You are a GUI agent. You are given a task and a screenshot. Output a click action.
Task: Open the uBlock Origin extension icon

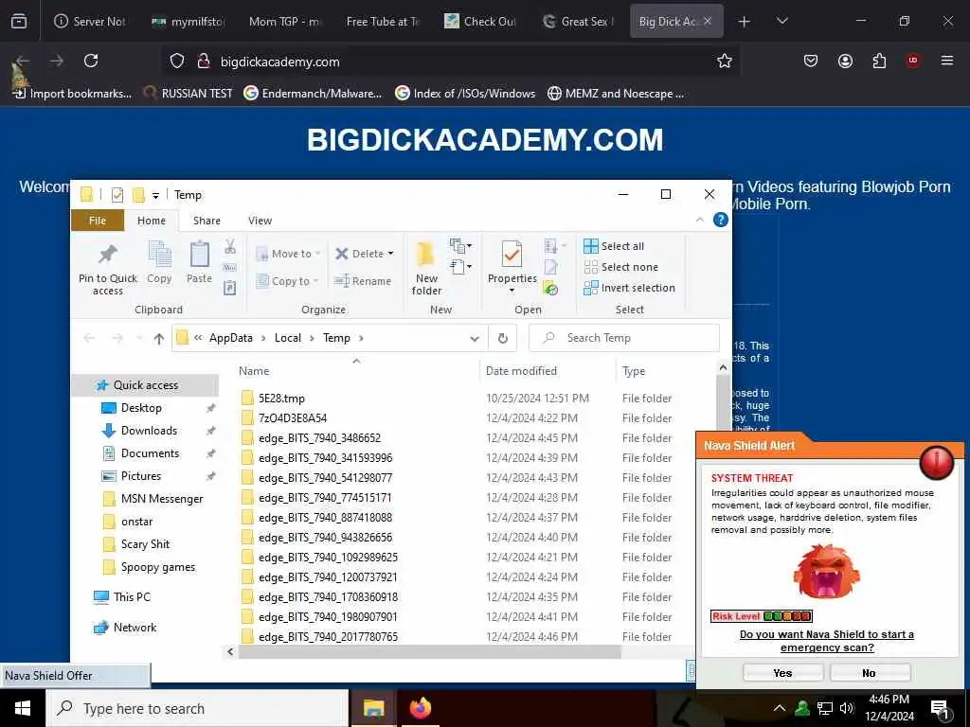point(912,61)
